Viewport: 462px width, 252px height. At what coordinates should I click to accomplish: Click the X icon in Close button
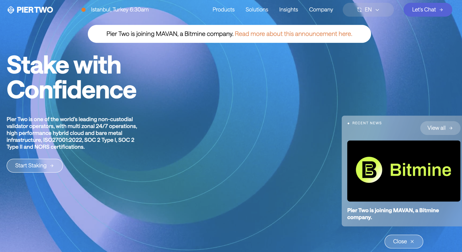pyautogui.click(x=412, y=242)
